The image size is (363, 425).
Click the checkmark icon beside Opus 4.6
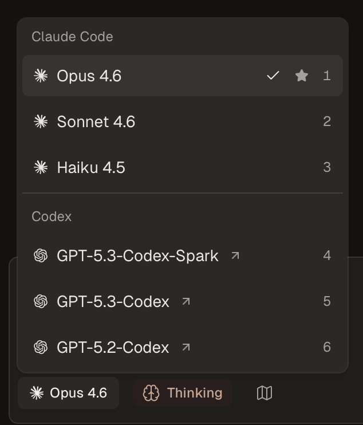coord(273,76)
